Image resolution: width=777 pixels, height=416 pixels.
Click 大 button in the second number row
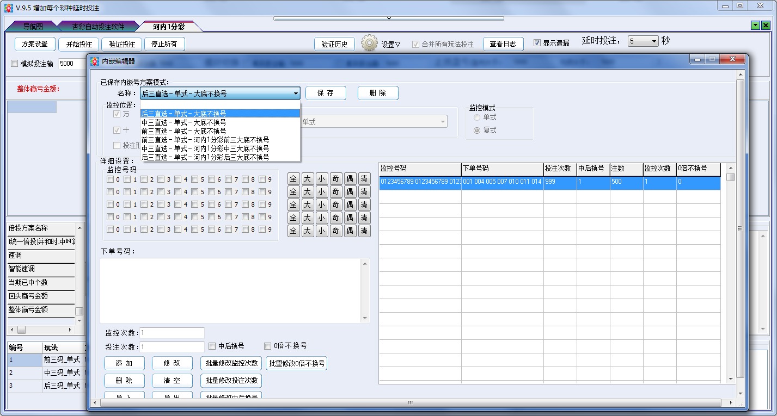(x=308, y=191)
